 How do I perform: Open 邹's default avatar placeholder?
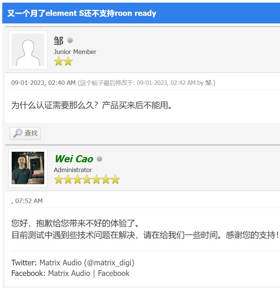(28, 50)
